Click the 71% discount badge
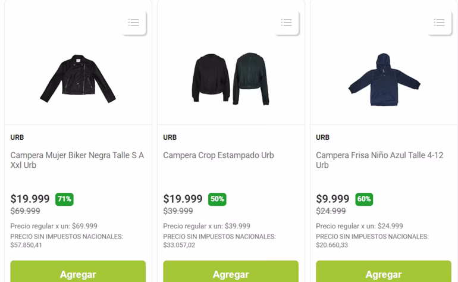The height and width of the screenshot is (282, 458). (x=64, y=199)
